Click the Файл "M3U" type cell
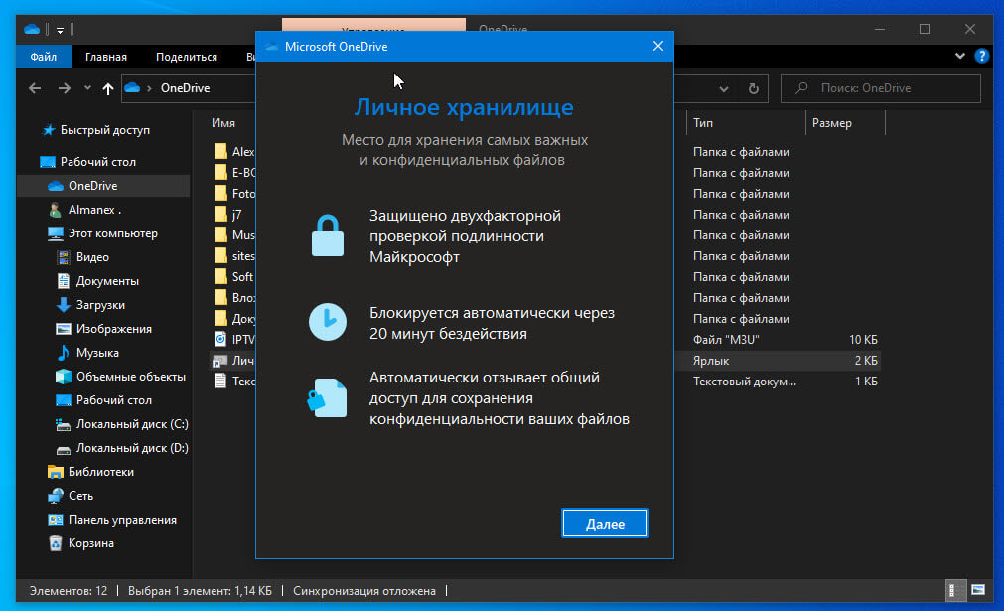The height and width of the screenshot is (611, 1004). click(726, 340)
